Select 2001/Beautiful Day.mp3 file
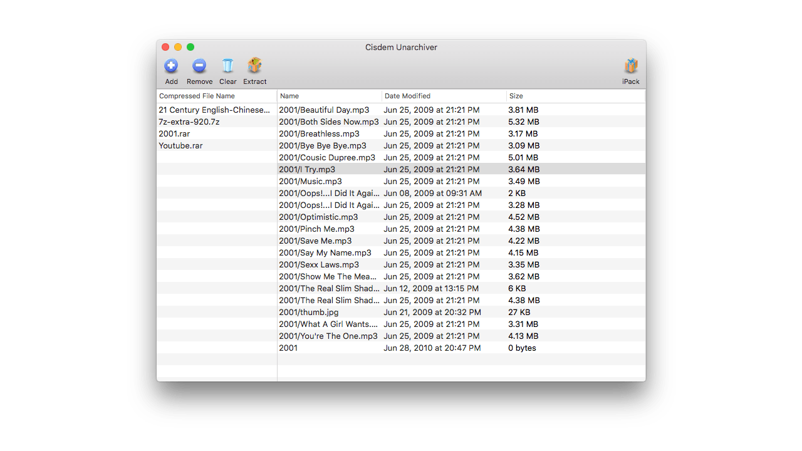This screenshot has height=451, width=802. (x=461, y=110)
